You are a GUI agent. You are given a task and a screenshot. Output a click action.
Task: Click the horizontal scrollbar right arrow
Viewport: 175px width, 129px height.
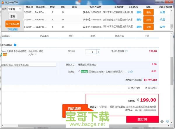click(169, 126)
